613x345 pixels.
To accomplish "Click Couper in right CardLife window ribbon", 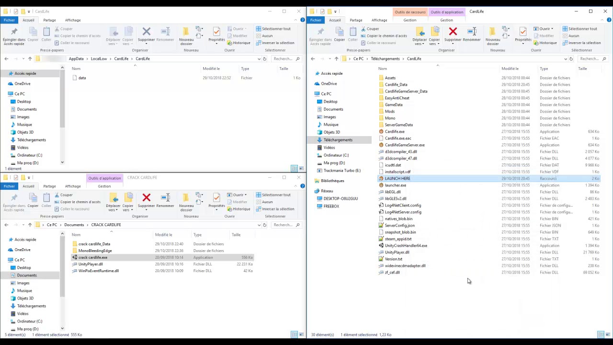I will [370, 29].
